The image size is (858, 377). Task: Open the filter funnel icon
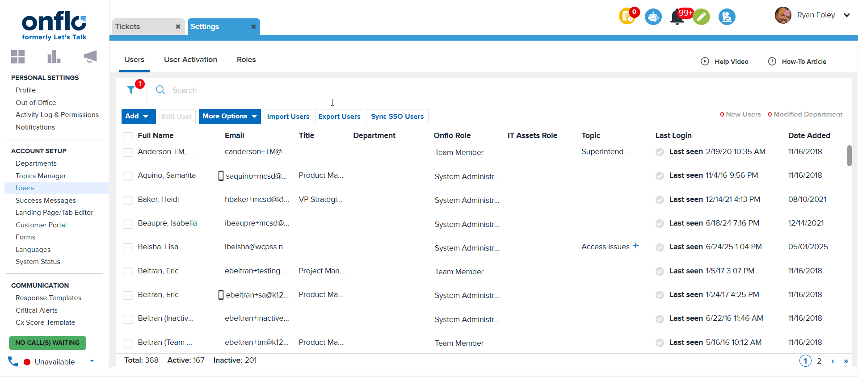[131, 90]
